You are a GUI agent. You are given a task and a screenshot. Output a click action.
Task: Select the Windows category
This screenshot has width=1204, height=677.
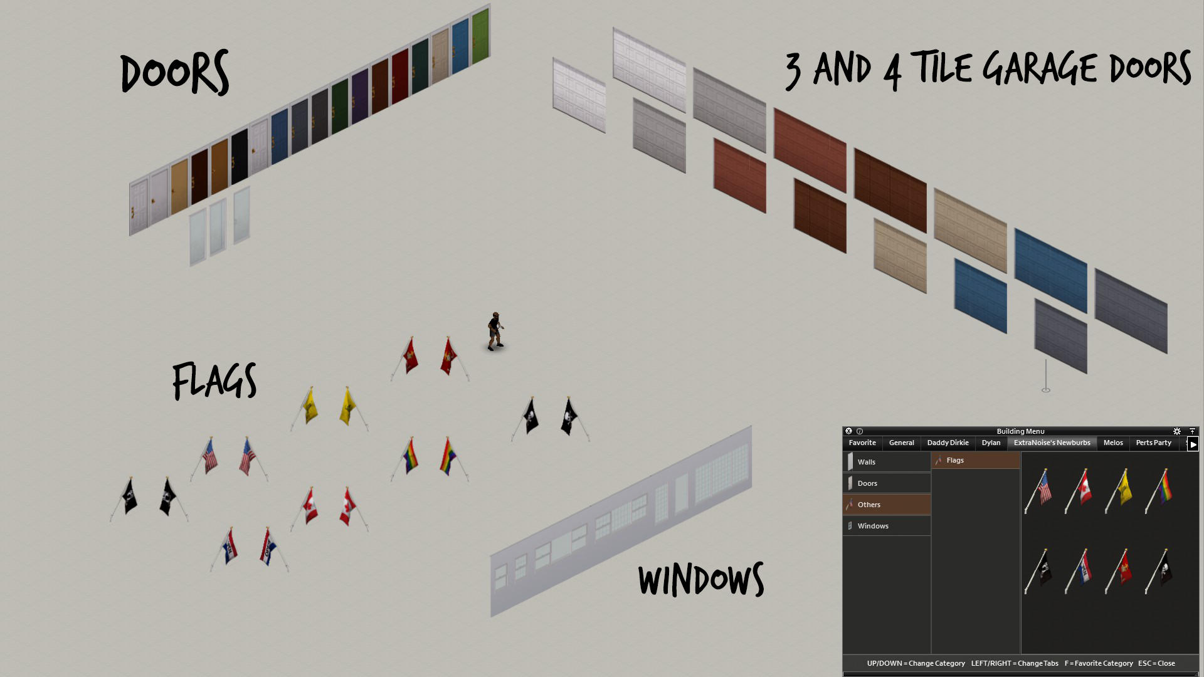coord(887,526)
